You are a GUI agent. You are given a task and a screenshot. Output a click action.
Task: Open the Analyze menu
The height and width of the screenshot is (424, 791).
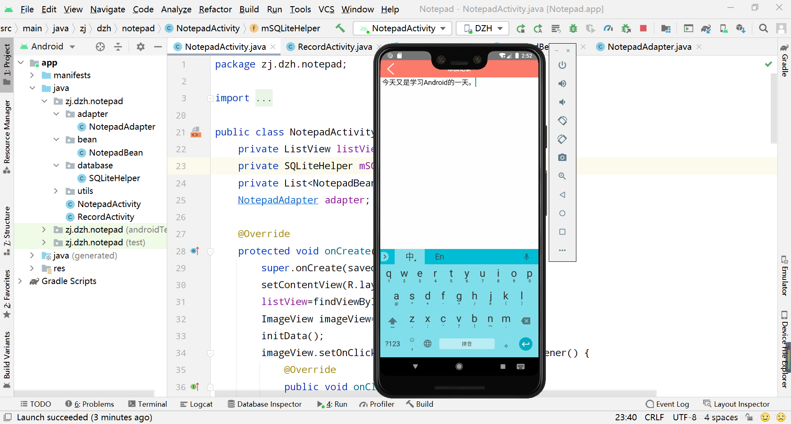(x=176, y=9)
